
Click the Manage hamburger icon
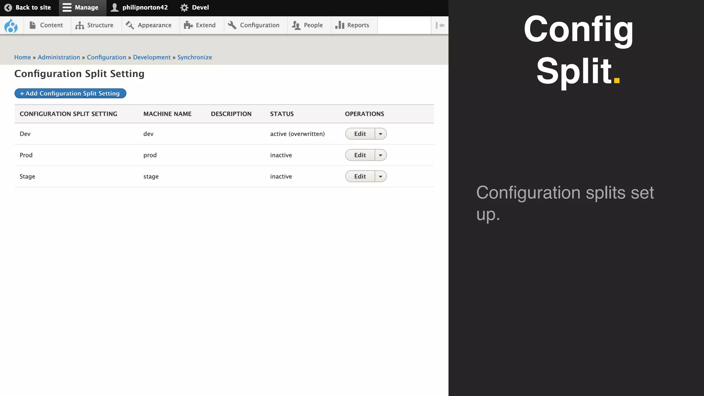67,8
